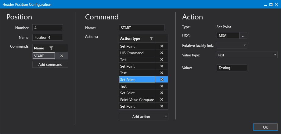281x134 pixels.
Task: Open the Add action dropdown
Action: tap(143, 116)
